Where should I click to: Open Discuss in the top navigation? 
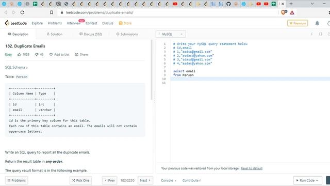pyautogui.click(x=108, y=23)
